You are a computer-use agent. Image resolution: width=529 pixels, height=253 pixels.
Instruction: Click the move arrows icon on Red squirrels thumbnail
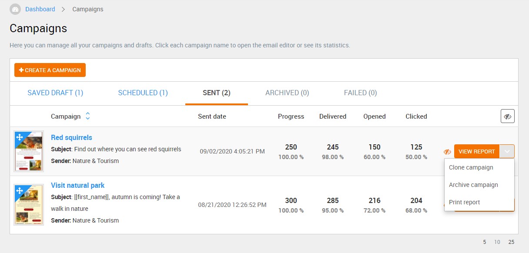click(x=19, y=137)
